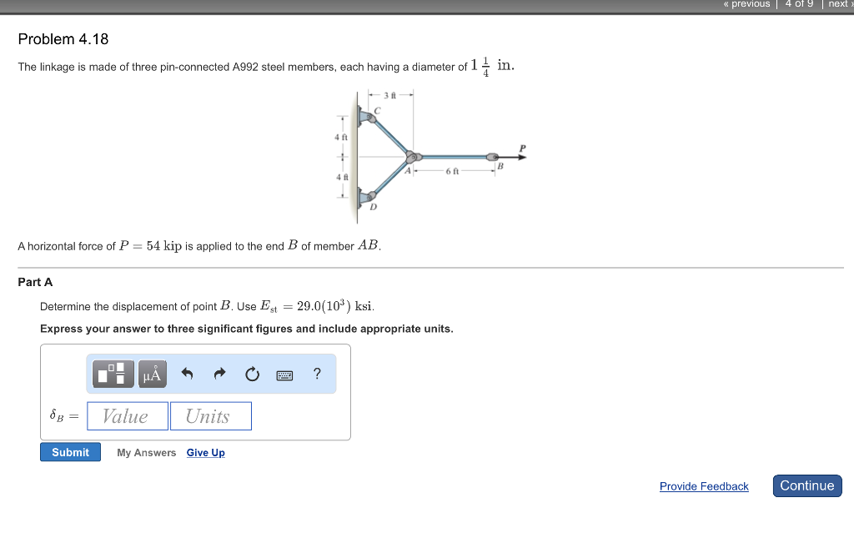
Task: Click the Units answer field
Action: (x=210, y=416)
